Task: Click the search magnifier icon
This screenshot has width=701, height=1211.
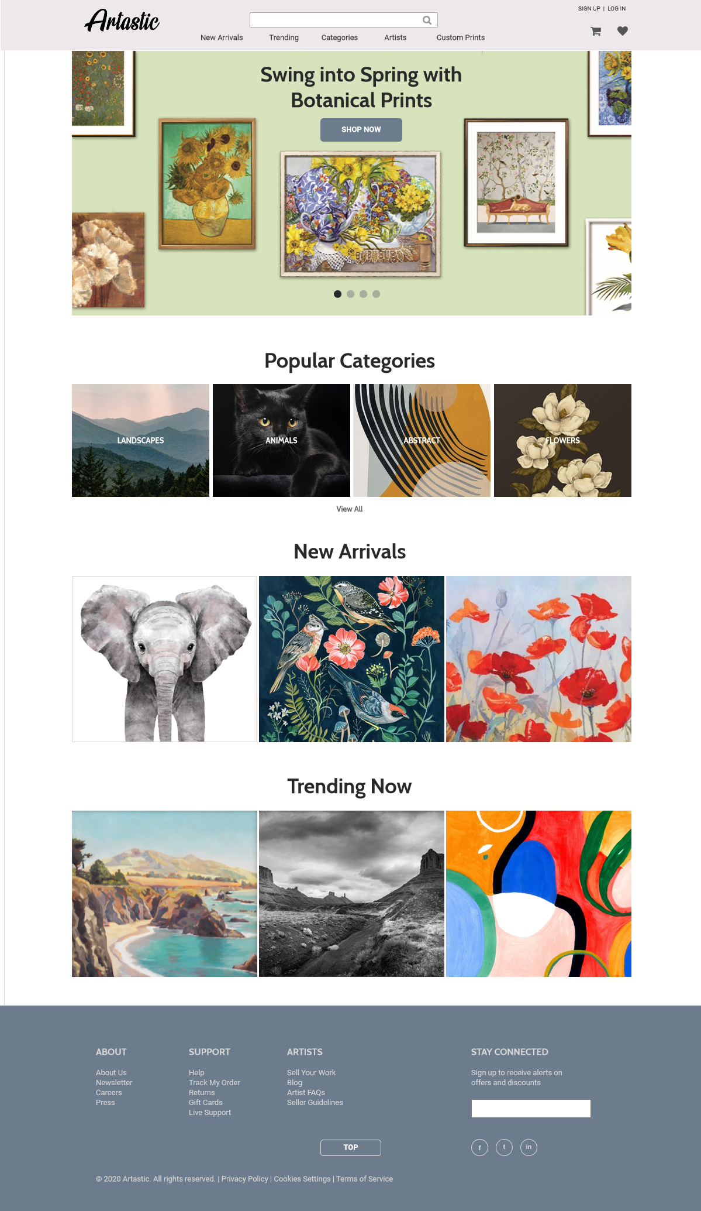Action: pos(427,20)
